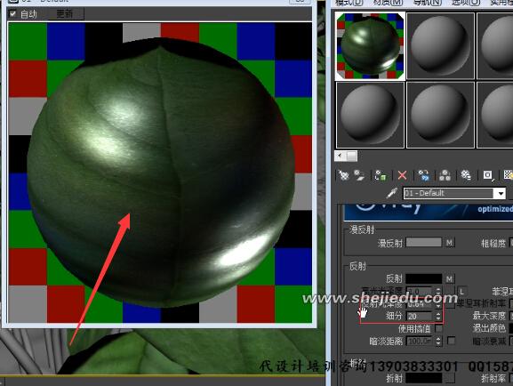The height and width of the screenshot is (386, 513).
Task: Click Put Material to Scene icon
Action: [x=359, y=175]
